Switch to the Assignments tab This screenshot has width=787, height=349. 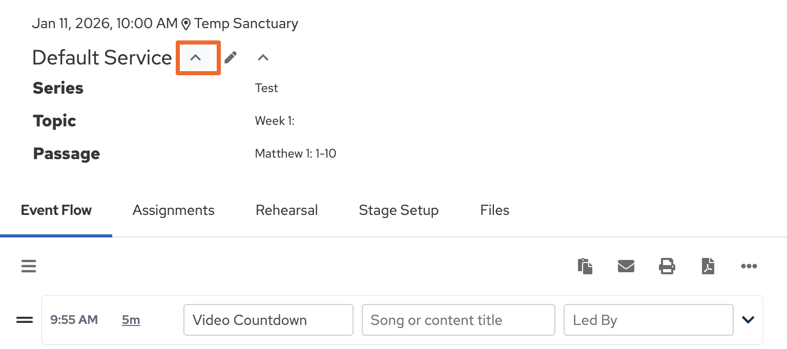(x=173, y=210)
